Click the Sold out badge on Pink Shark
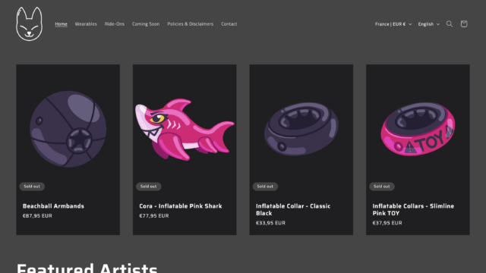The height and width of the screenshot is (273, 486). click(x=149, y=187)
